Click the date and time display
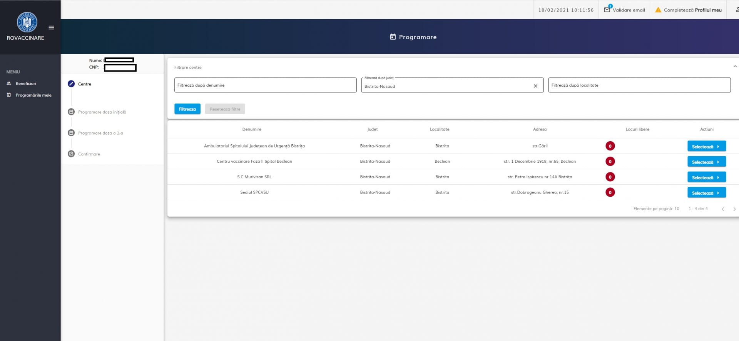Image resolution: width=739 pixels, height=341 pixels. [x=566, y=10]
